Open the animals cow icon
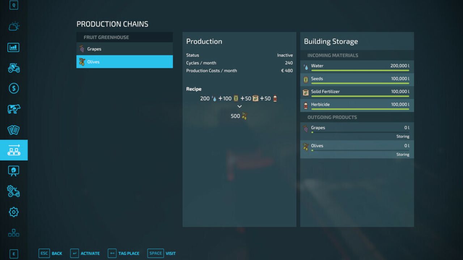 tap(14, 109)
